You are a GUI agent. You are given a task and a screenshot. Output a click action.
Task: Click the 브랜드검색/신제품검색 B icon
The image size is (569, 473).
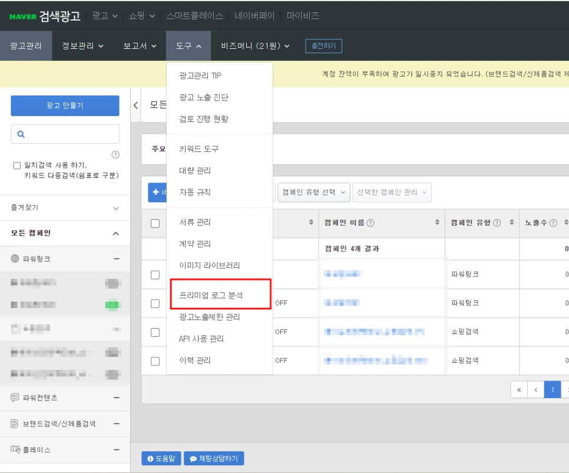point(15,424)
